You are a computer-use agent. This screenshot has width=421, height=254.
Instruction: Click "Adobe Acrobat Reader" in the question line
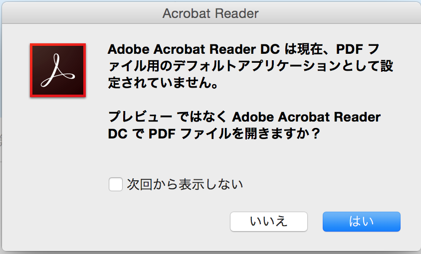(306, 118)
